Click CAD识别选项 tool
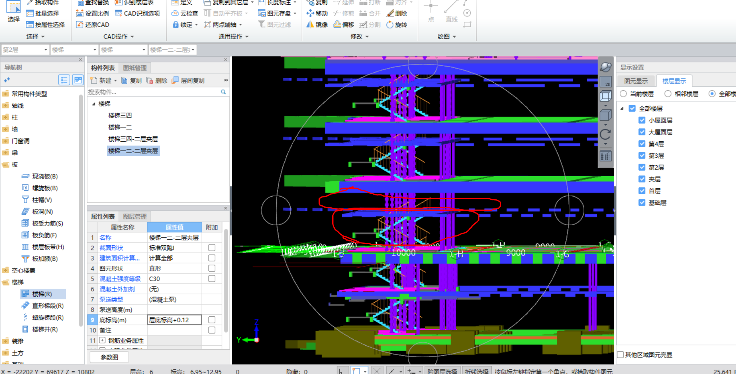Image resolution: width=736 pixels, height=374 pixels. [137, 13]
